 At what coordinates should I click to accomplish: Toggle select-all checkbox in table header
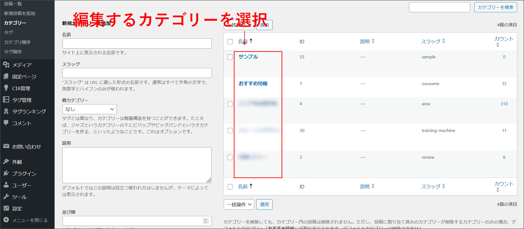(x=230, y=42)
